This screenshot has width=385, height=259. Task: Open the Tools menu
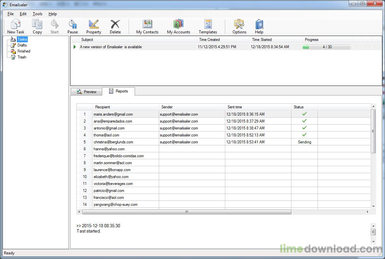click(37, 14)
